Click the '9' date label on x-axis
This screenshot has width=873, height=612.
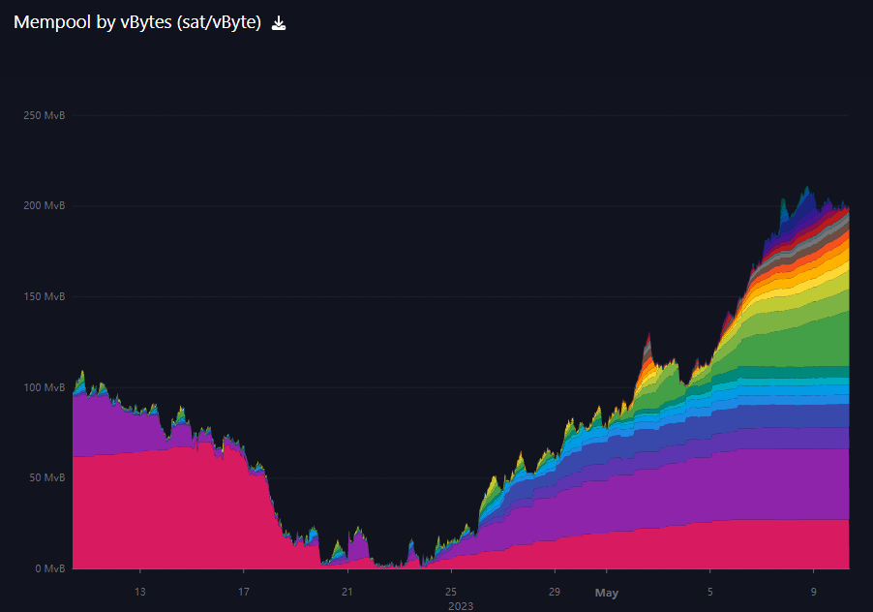point(813,592)
